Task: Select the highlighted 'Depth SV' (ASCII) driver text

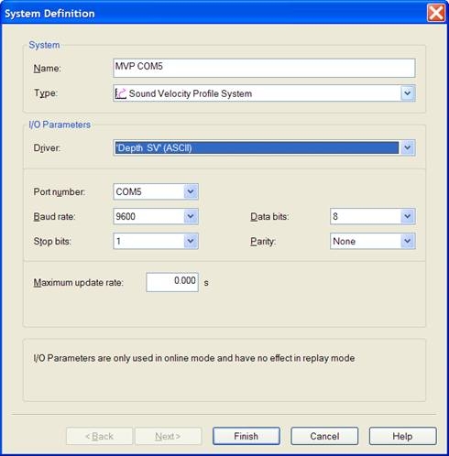Action: coord(154,148)
